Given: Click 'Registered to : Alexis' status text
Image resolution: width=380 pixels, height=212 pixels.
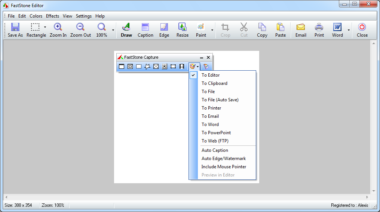Looking at the screenshot, I should click(349, 205).
